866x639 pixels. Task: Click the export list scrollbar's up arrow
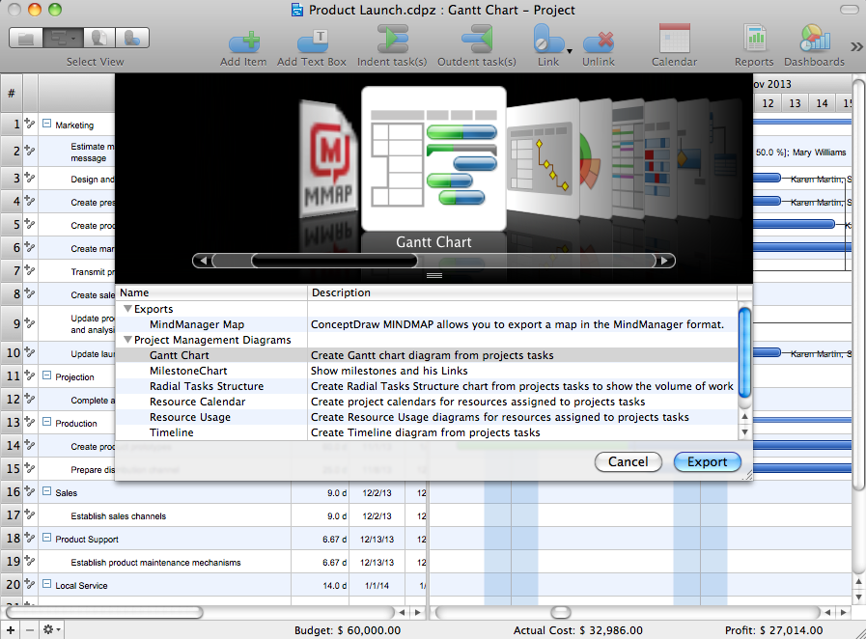(744, 416)
